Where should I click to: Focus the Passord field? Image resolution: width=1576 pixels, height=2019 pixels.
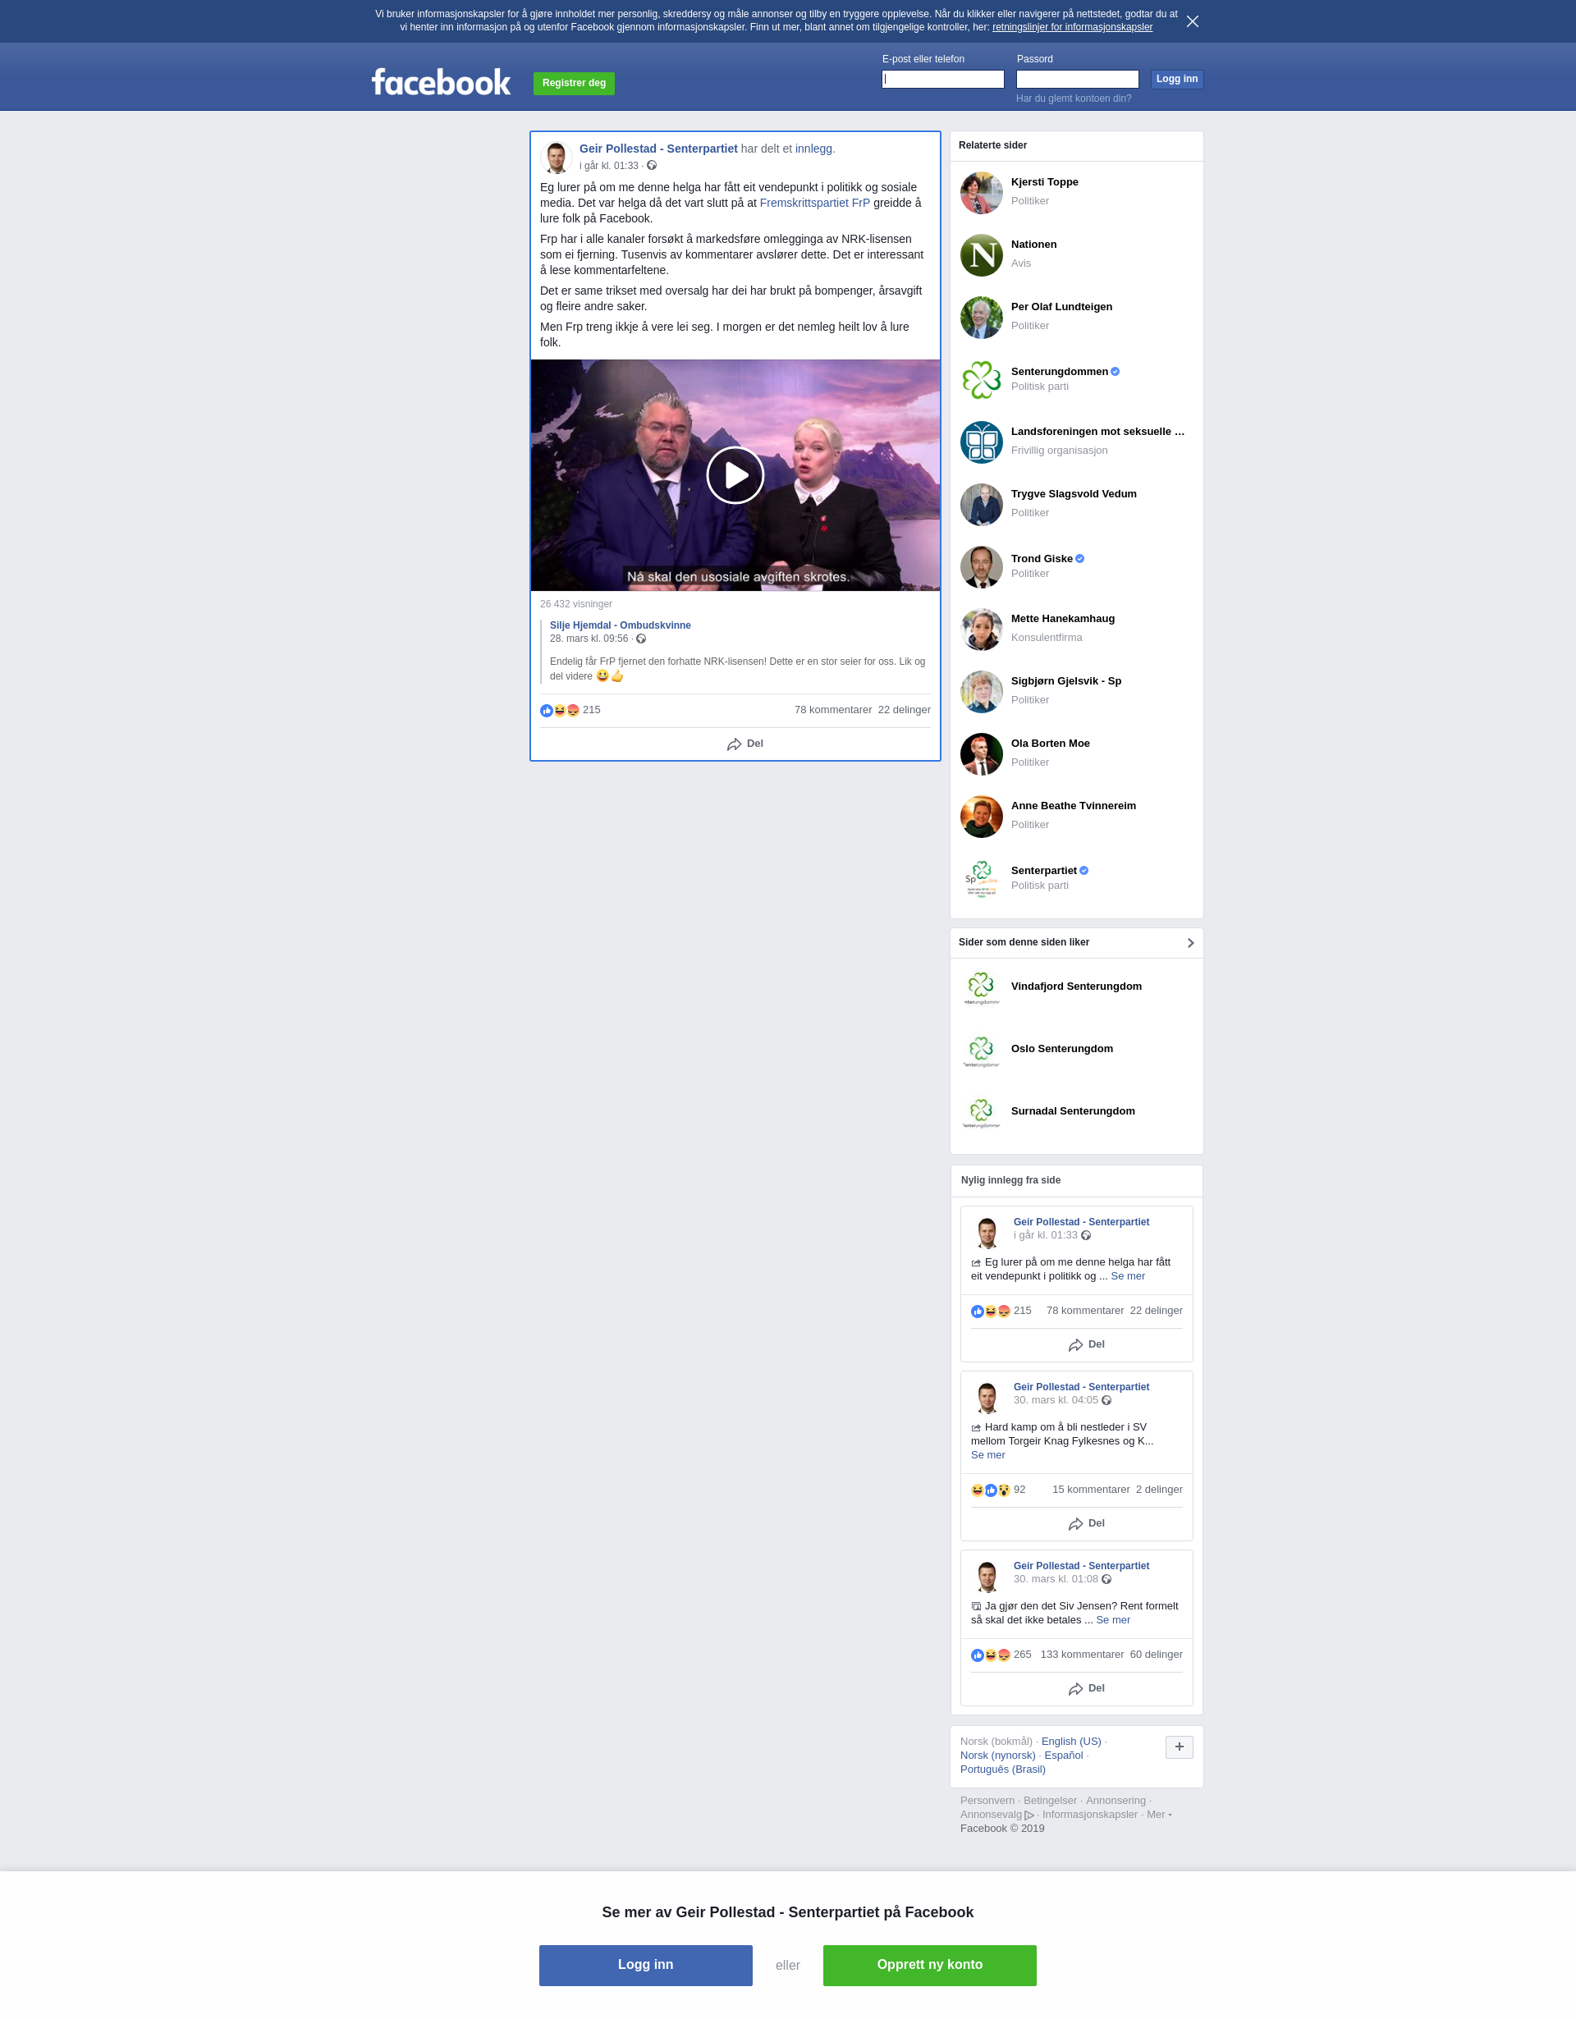click(x=1077, y=80)
